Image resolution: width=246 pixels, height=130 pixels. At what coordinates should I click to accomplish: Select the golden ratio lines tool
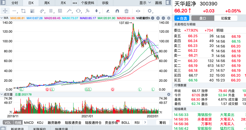[x=60, y=11]
